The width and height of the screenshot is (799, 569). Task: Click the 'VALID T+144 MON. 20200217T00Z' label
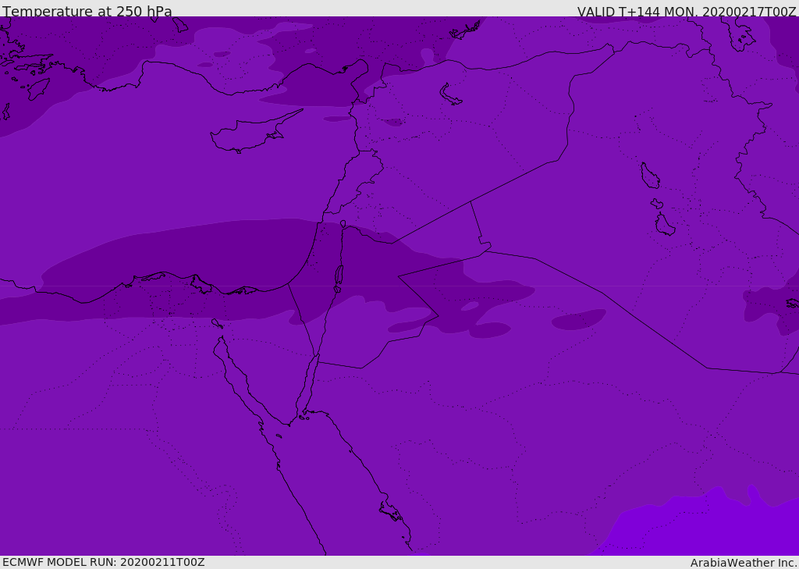point(686,12)
